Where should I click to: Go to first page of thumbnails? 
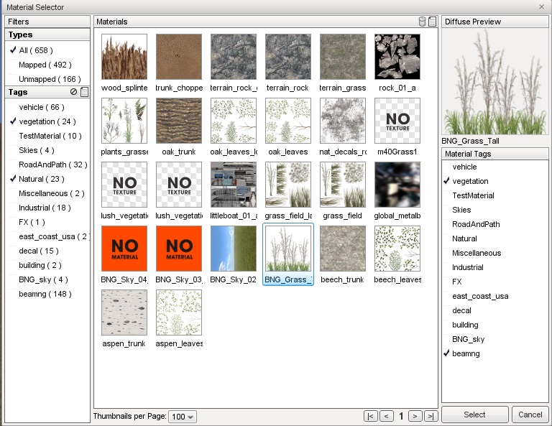[x=370, y=416]
